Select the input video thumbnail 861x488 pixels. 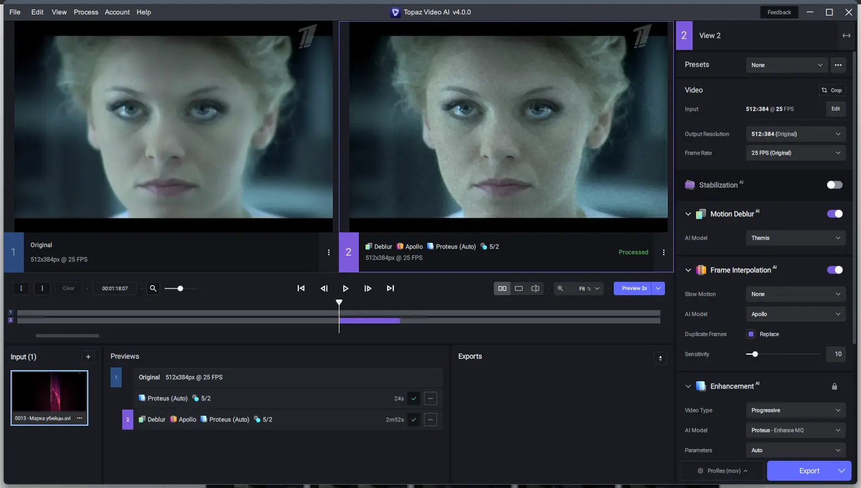[49, 398]
